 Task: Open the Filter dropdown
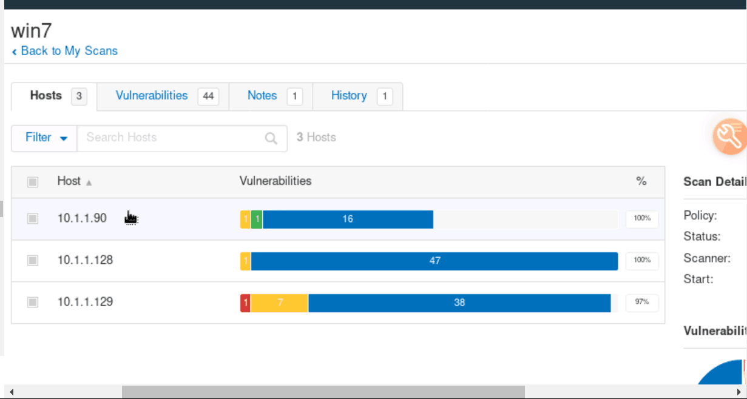point(44,138)
